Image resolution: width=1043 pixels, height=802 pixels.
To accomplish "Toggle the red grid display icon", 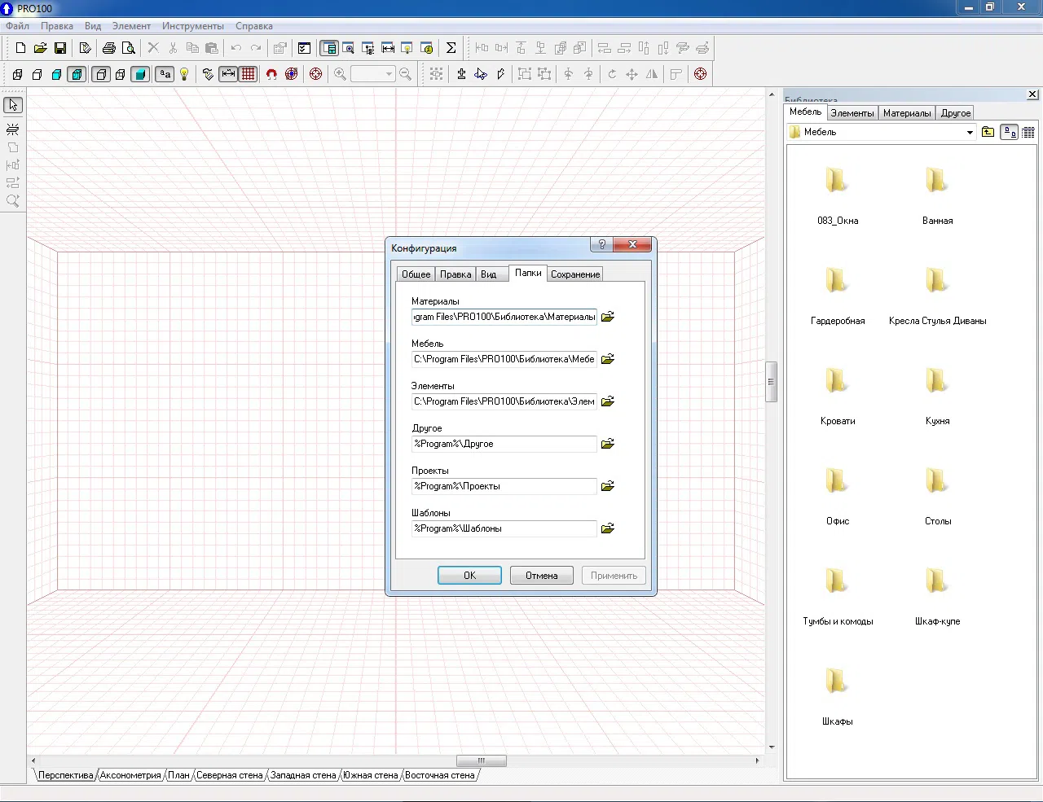I will point(249,74).
